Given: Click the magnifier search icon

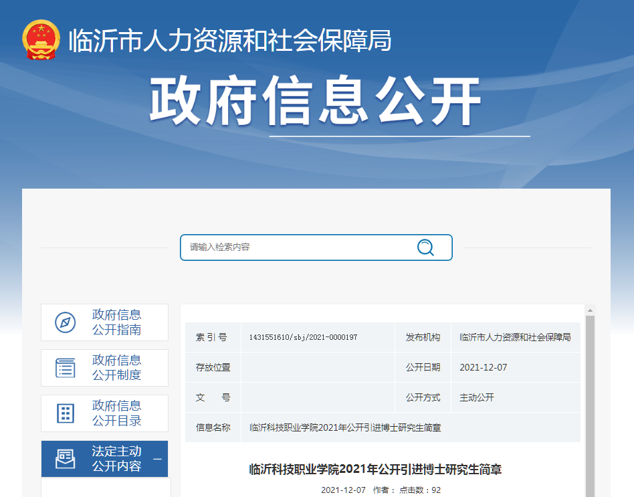Looking at the screenshot, I should (425, 247).
